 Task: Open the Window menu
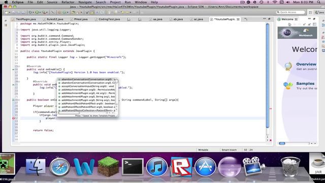(141, 2)
